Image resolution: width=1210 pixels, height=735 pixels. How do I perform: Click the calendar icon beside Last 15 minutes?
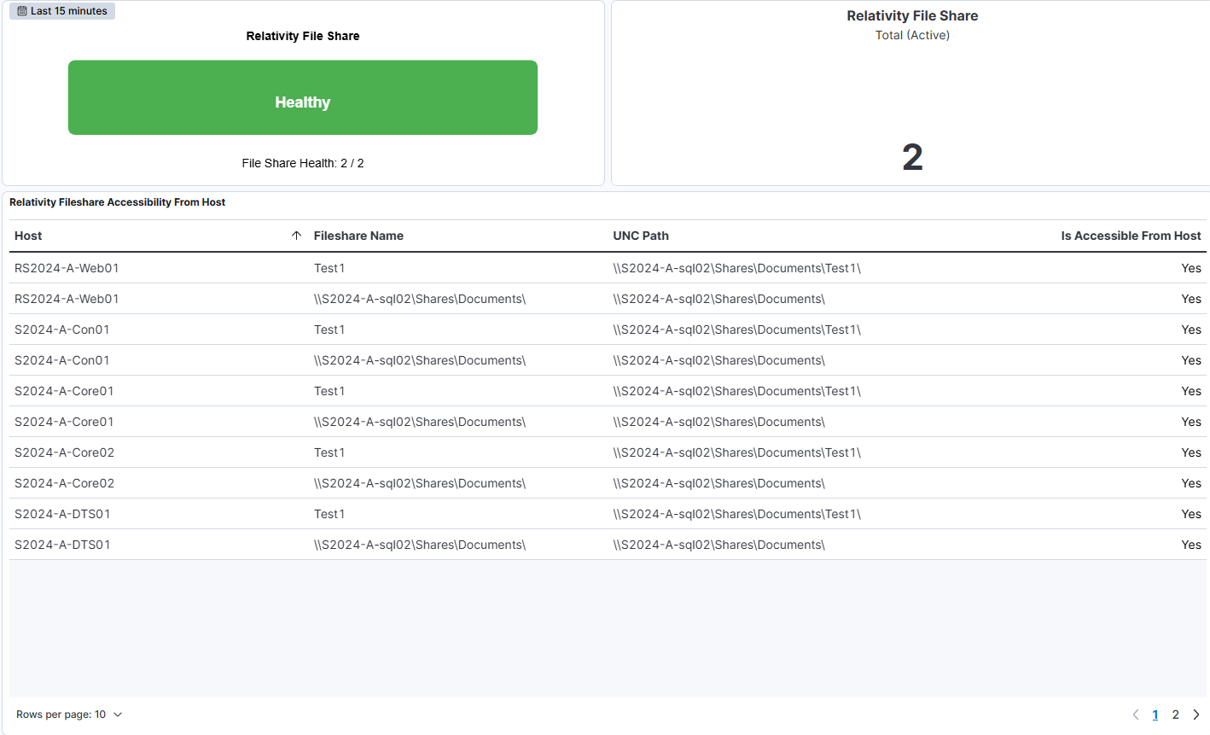pyautogui.click(x=20, y=10)
